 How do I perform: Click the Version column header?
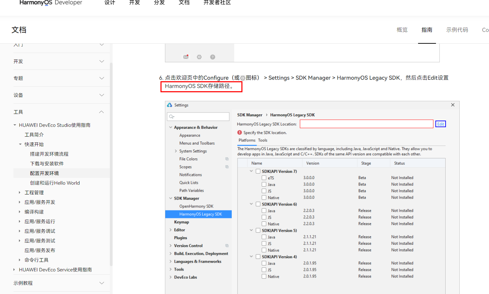tap(313, 163)
